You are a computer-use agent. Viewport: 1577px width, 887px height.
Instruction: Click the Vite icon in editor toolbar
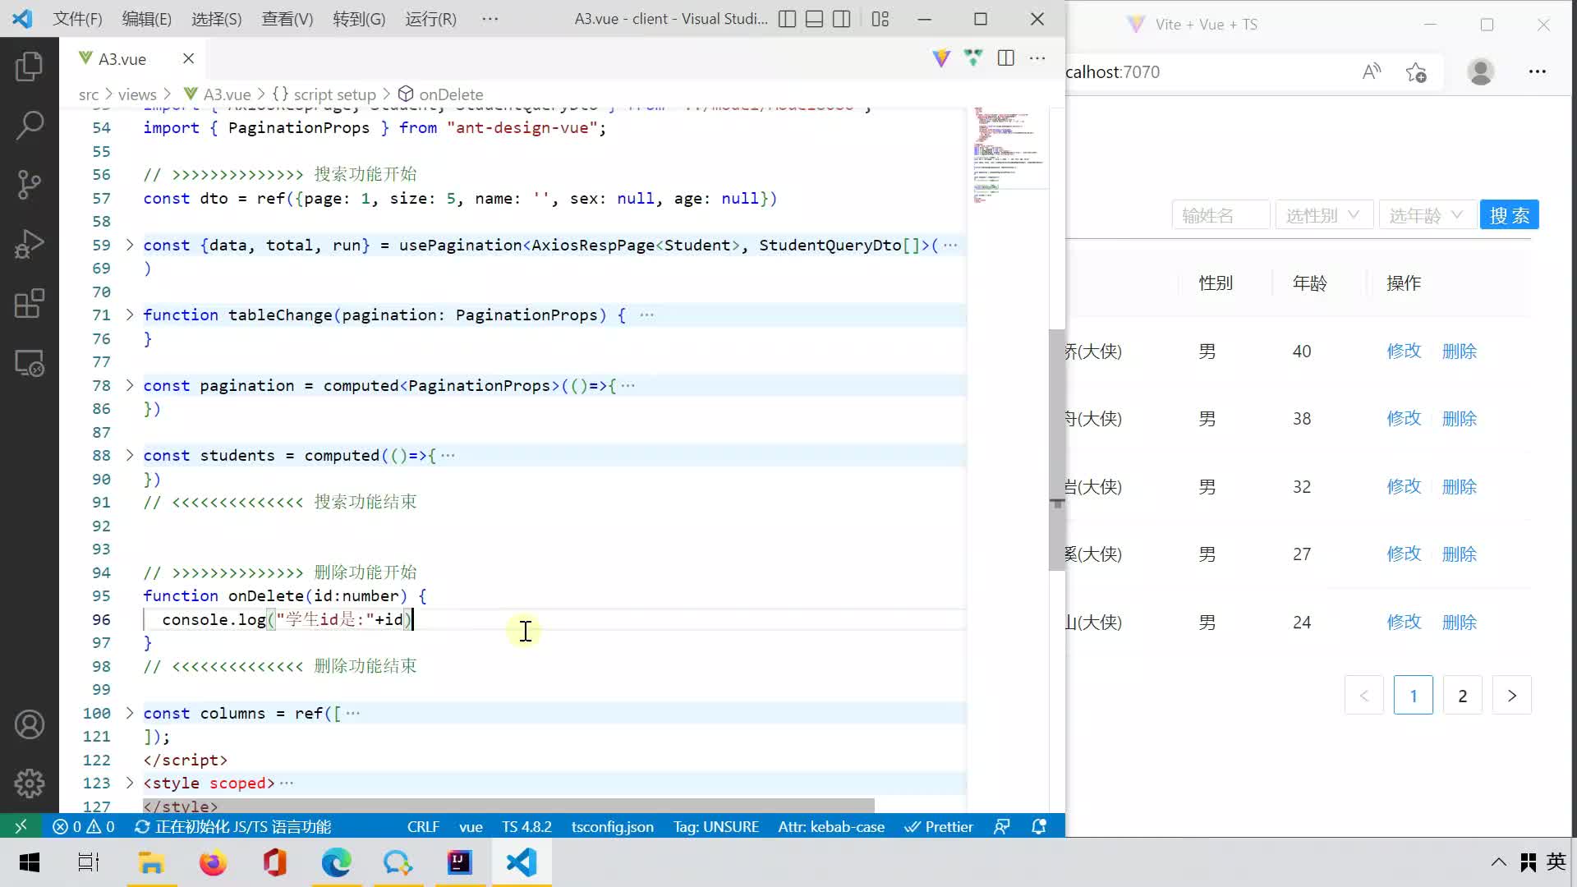tap(941, 57)
